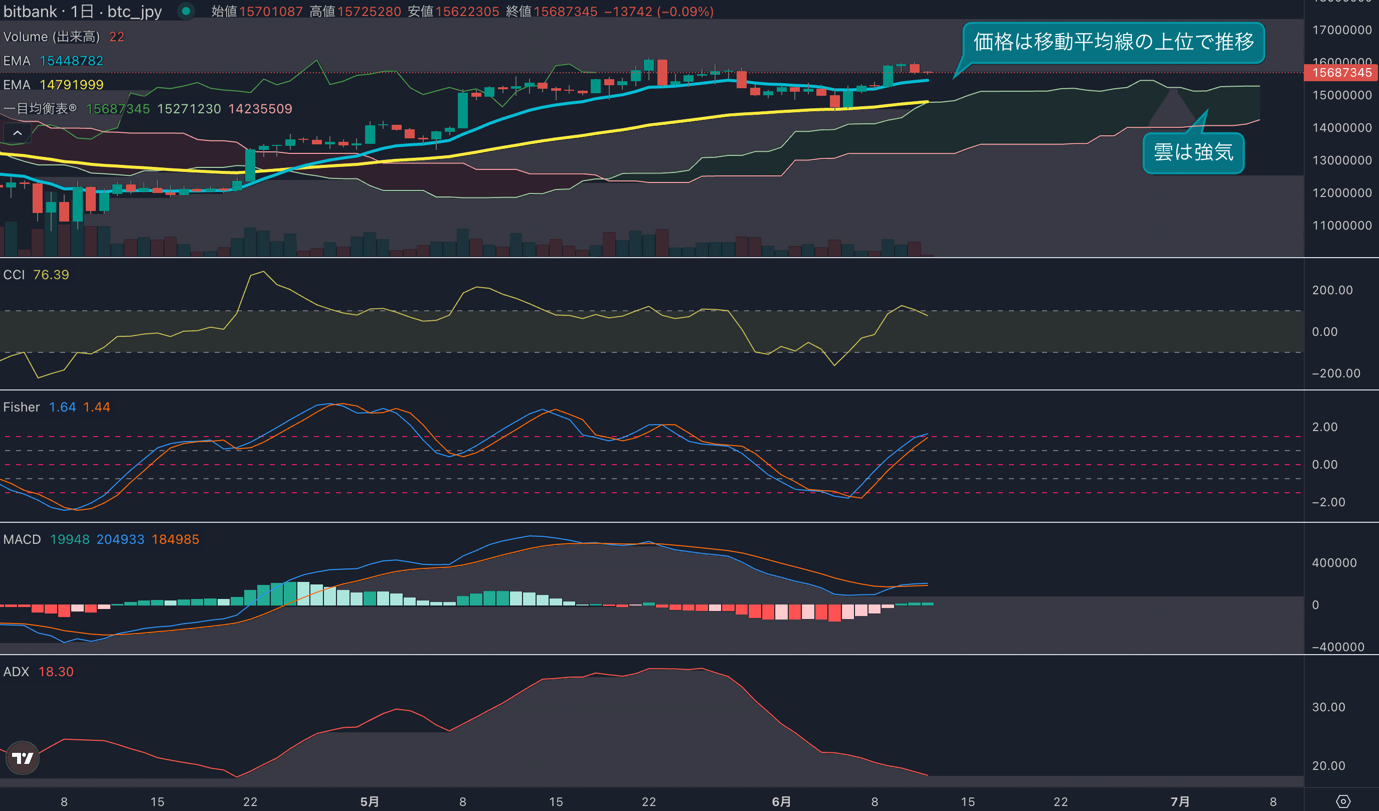Open the time axis settings gear icon
This screenshot has width=1379, height=811.
tap(1343, 801)
